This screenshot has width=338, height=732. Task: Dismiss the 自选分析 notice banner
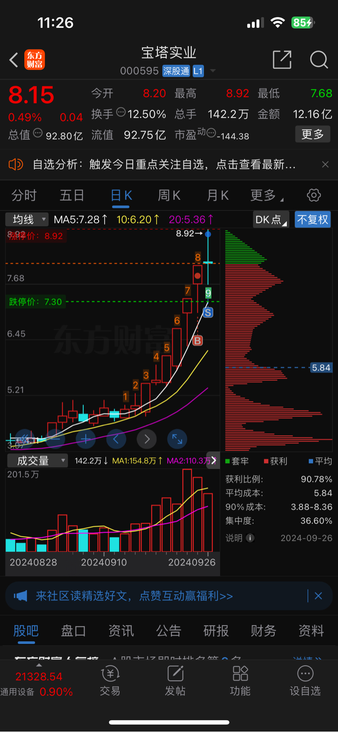point(325,164)
